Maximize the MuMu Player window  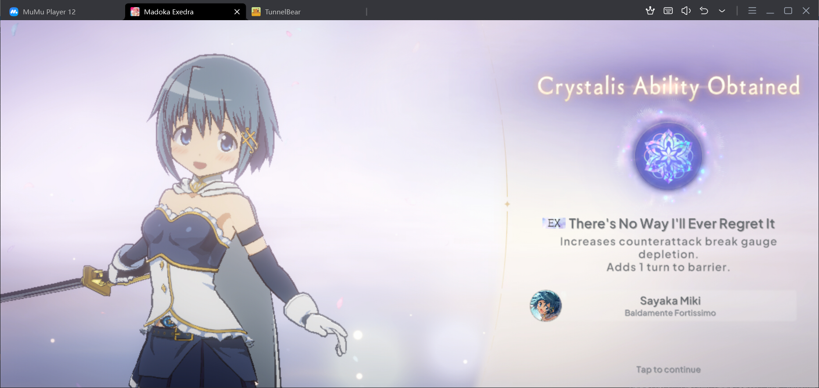(788, 11)
